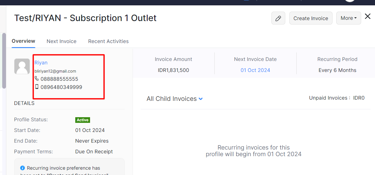Open the More dropdown menu

pos(349,18)
